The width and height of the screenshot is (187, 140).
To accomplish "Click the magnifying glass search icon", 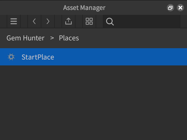I will (110, 22).
